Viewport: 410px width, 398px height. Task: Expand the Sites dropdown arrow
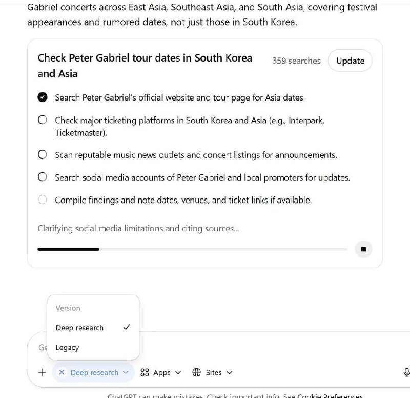coord(229,373)
